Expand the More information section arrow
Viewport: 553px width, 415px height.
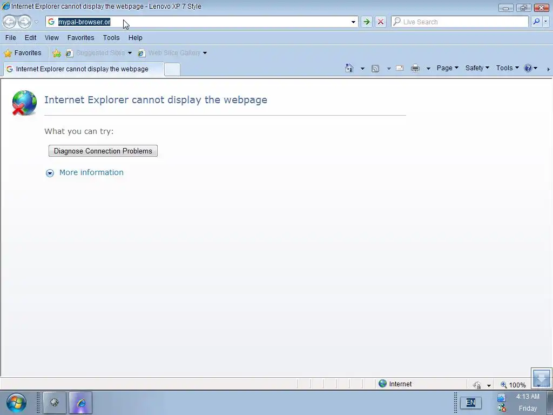coord(50,173)
